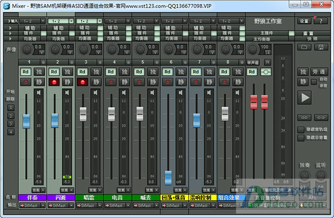
Task: Expand the 均衡器 row arrow on the left
Action: [10, 39]
